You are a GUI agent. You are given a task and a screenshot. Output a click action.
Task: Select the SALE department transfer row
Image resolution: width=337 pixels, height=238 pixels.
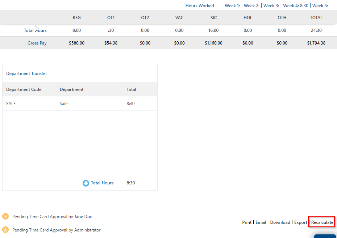(x=11, y=103)
